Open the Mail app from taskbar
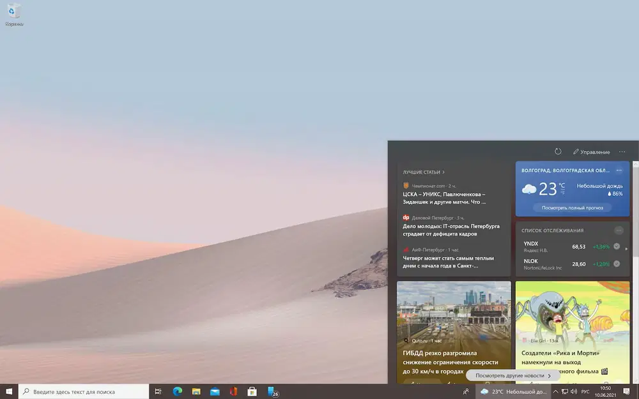Viewport: 639px width, 399px height. [x=215, y=392]
